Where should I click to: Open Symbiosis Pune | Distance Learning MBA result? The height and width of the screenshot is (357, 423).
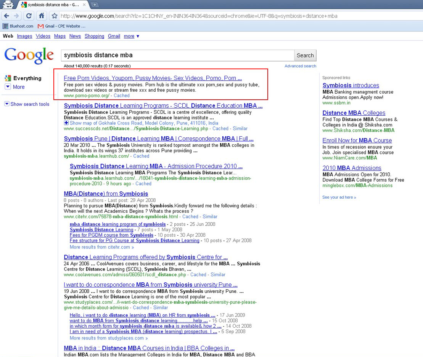[159, 139]
